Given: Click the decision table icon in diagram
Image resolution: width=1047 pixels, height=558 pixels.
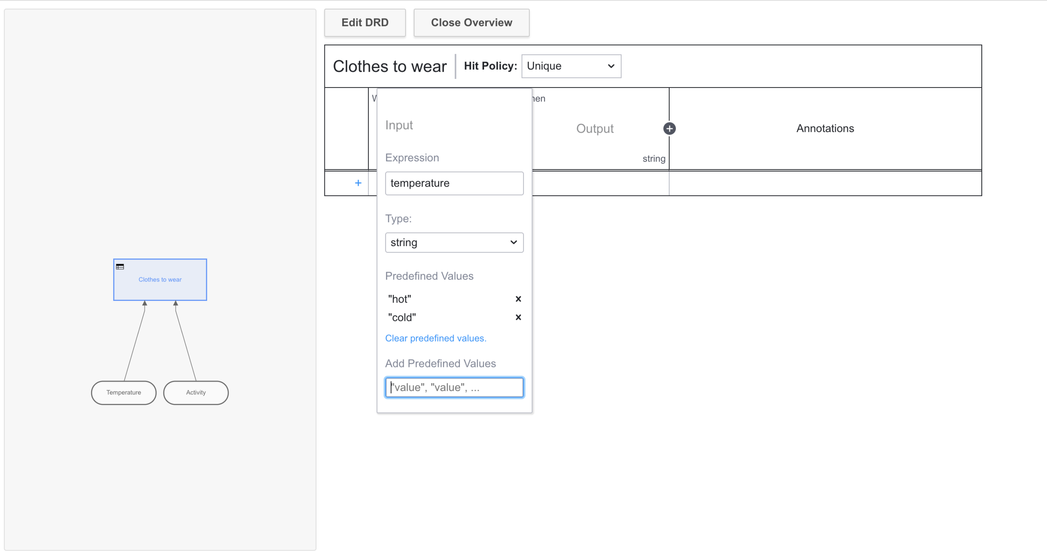Looking at the screenshot, I should coord(120,267).
